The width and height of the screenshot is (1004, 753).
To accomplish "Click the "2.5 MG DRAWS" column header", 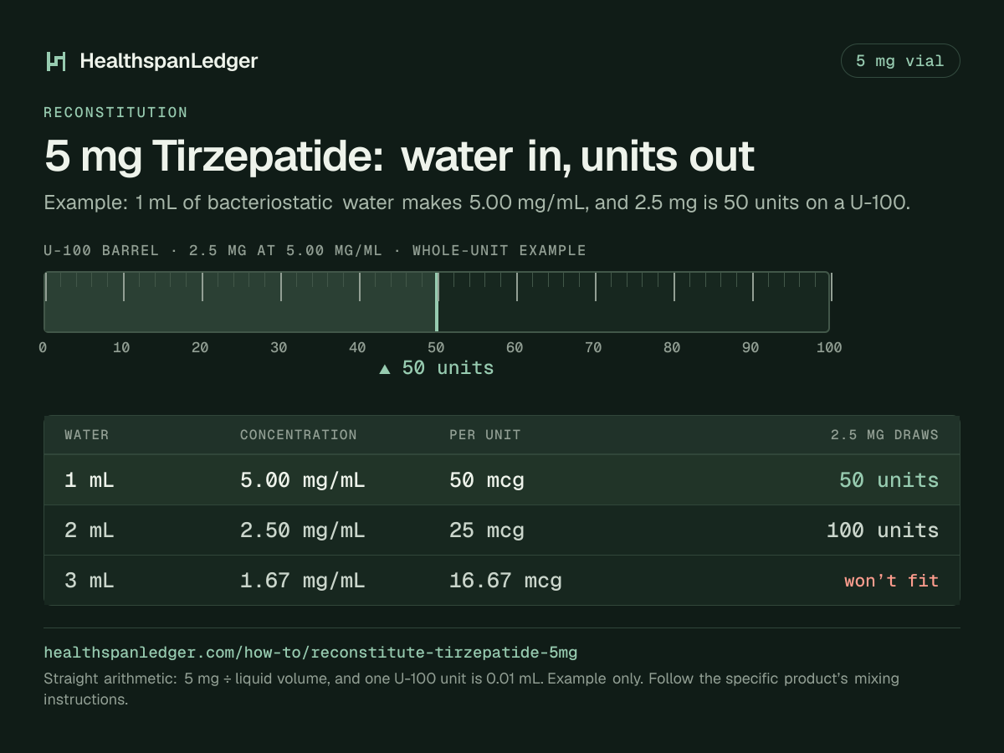I will point(884,435).
